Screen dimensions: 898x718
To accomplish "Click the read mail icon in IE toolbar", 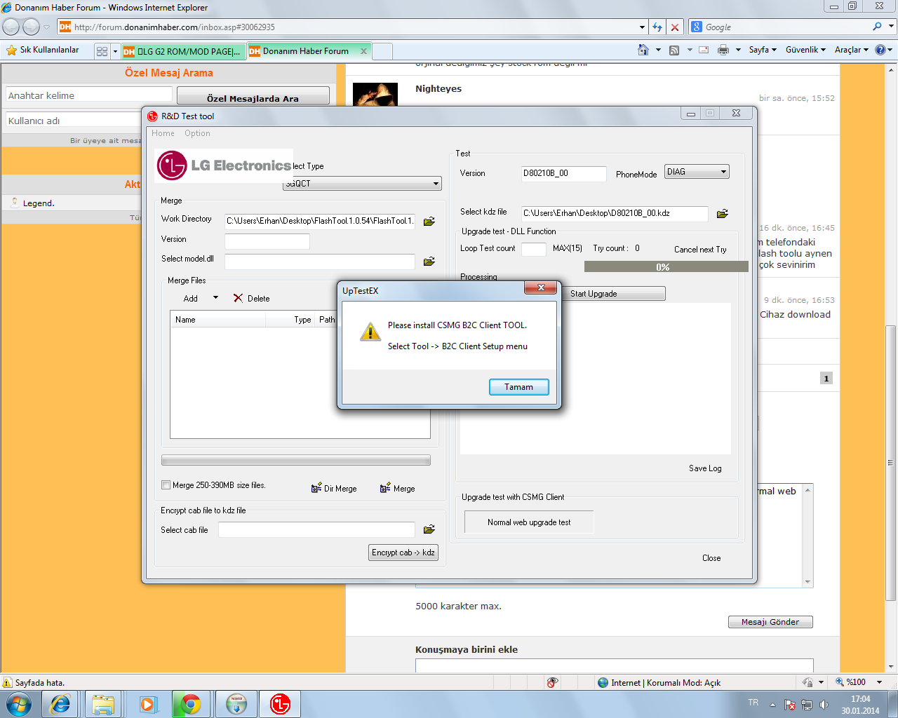I will [704, 50].
